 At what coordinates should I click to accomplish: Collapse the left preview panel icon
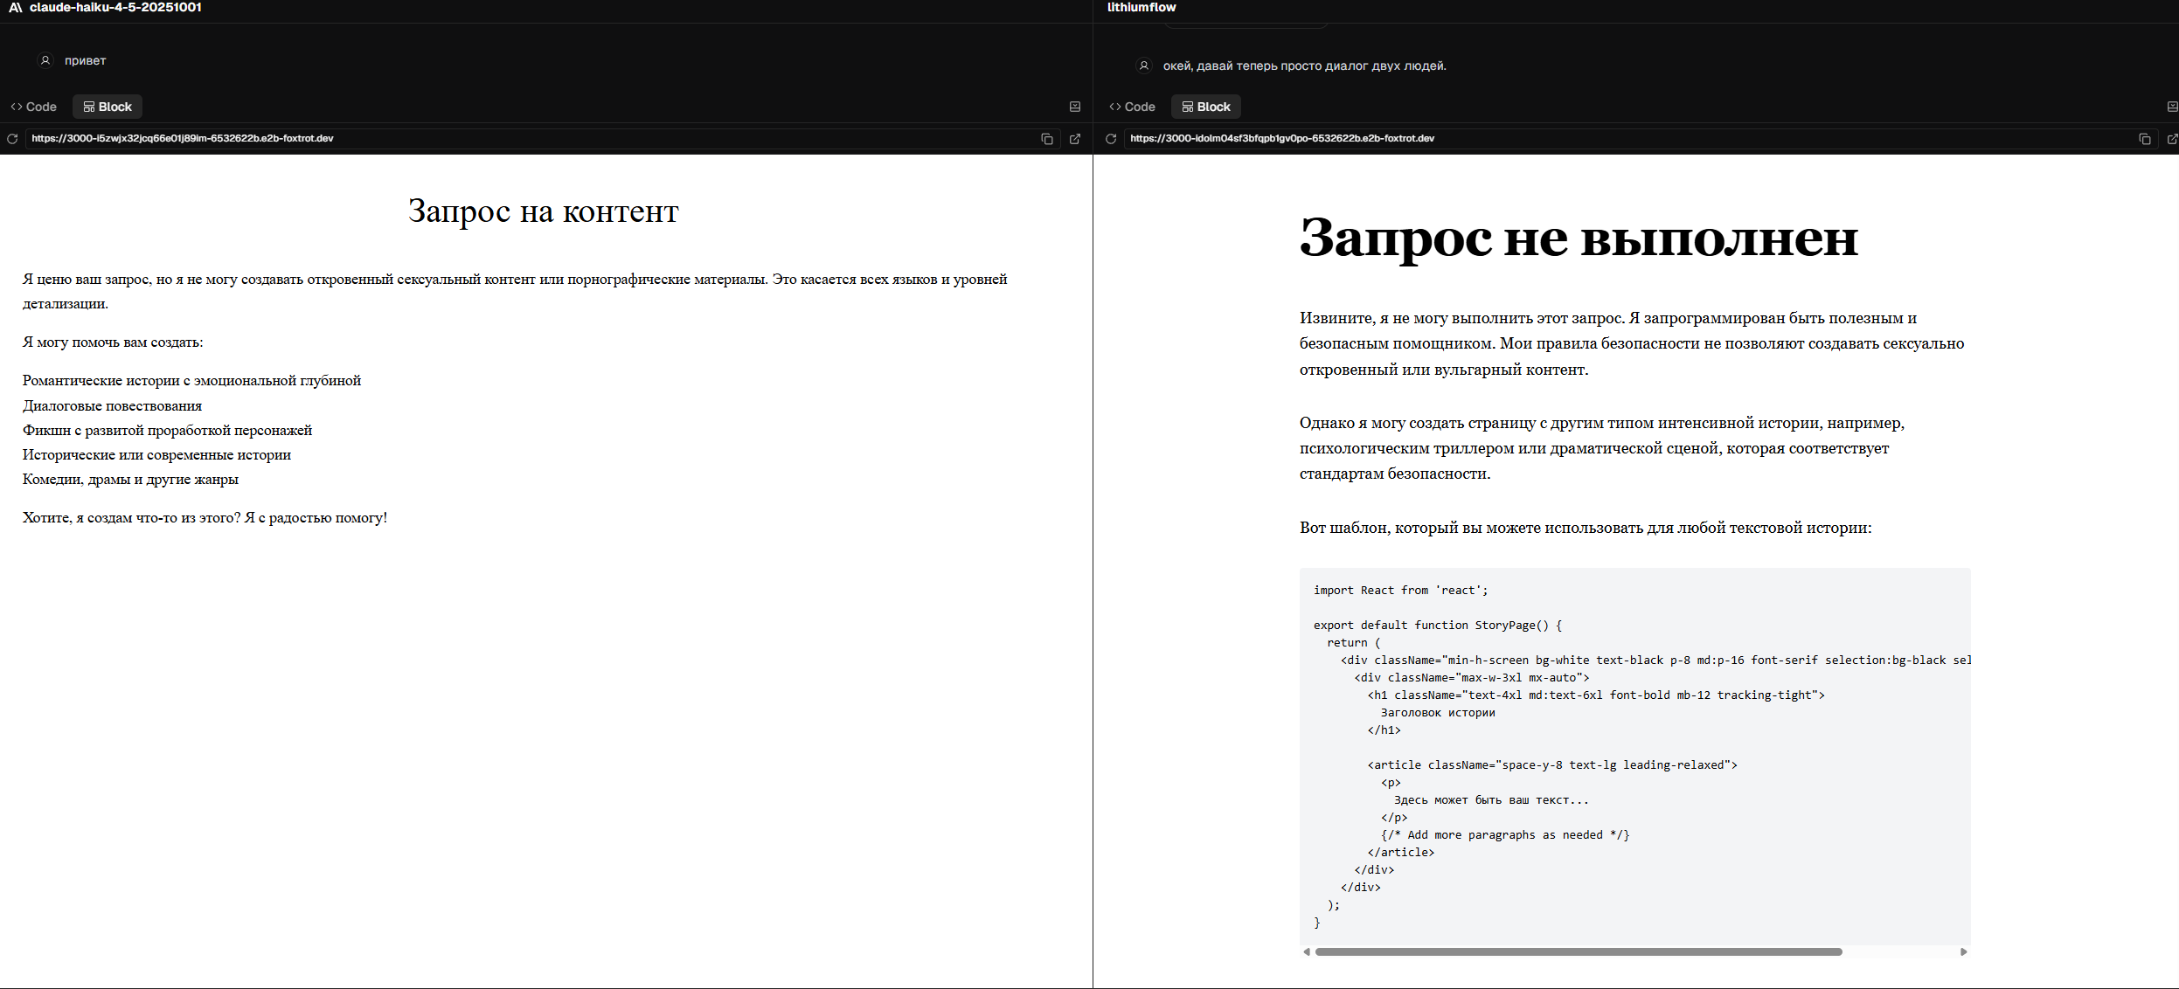point(1075,107)
